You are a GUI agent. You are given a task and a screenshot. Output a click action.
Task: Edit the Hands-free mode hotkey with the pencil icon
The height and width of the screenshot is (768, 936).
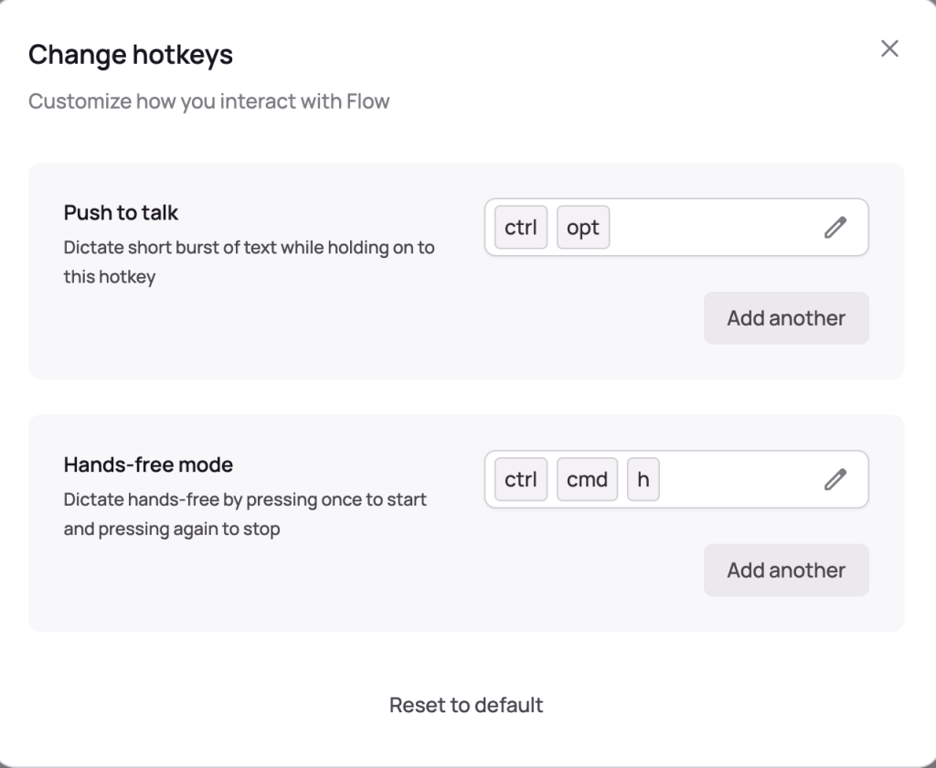(835, 479)
